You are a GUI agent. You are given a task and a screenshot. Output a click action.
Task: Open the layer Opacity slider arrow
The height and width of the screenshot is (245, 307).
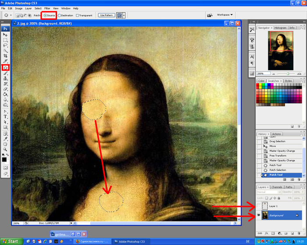click(303, 192)
